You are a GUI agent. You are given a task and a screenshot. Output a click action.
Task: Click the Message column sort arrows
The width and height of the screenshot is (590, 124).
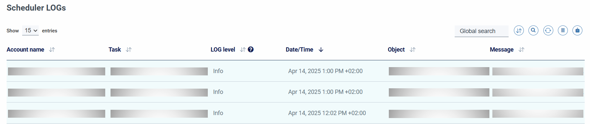coord(522,50)
